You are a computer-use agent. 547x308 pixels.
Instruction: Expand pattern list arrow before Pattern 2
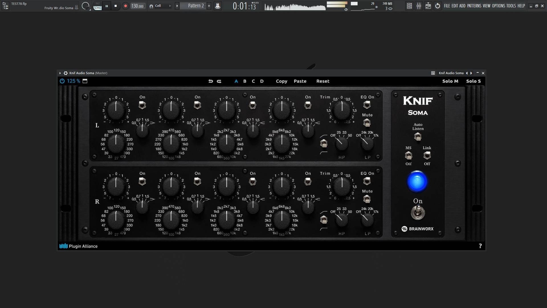(177, 6)
